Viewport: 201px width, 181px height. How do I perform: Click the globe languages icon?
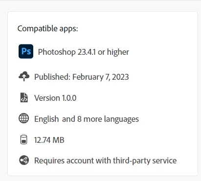pos(24,118)
